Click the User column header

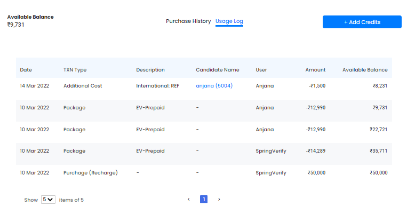tap(261, 69)
